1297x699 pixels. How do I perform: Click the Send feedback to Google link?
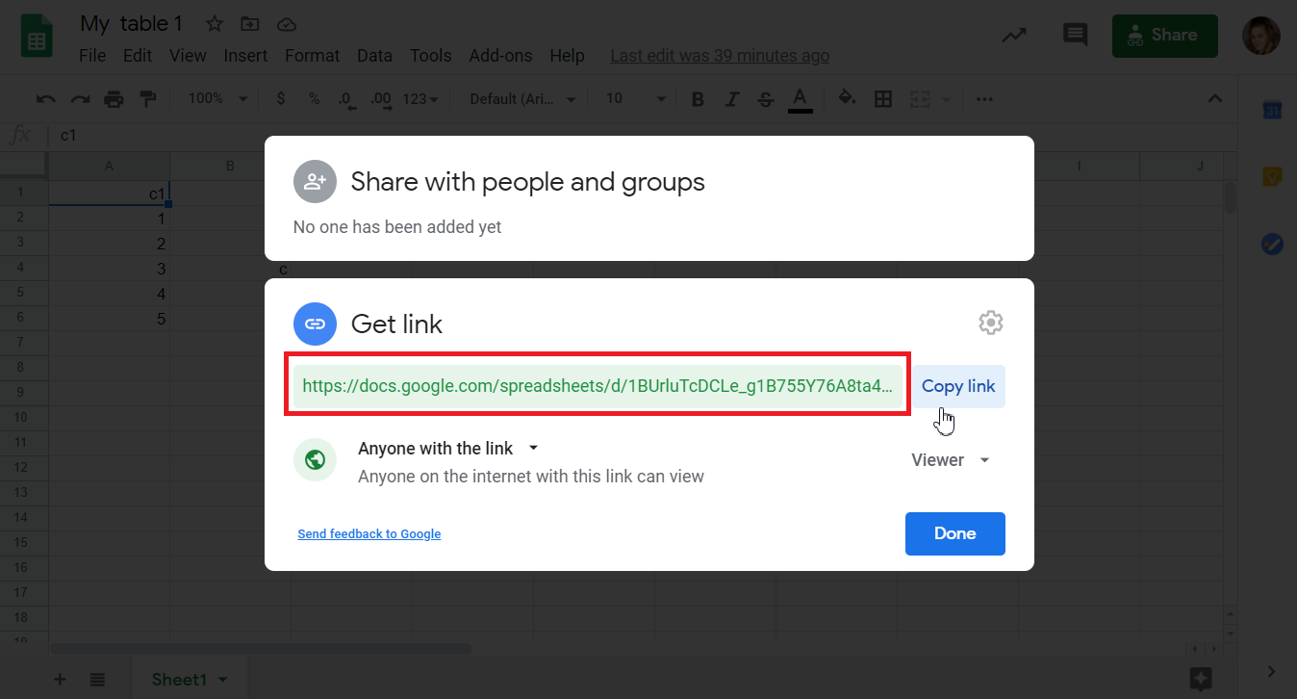point(369,534)
